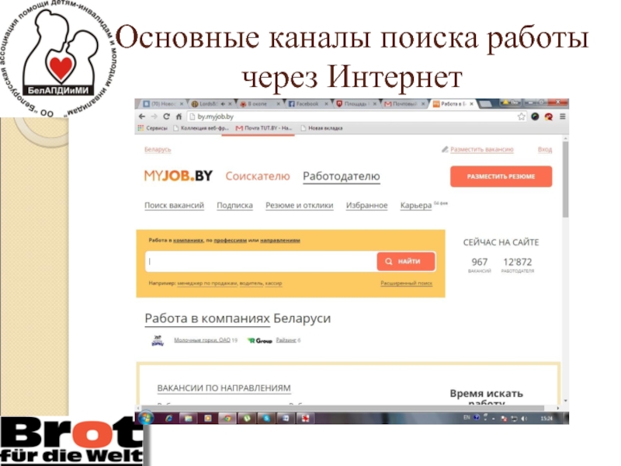Click the Найти search button
621x466 pixels.
pyautogui.click(x=406, y=261)
